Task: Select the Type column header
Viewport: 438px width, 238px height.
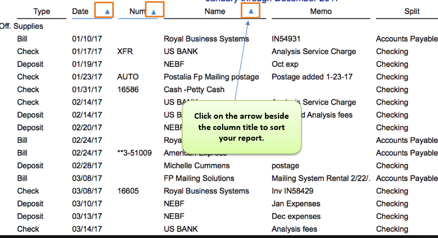Action: click(x=42, y=11)
